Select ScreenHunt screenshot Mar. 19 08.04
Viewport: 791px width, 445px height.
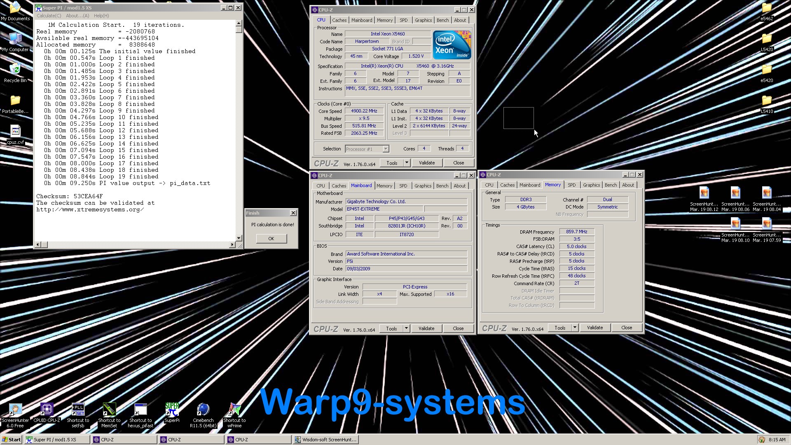[767, 199]
